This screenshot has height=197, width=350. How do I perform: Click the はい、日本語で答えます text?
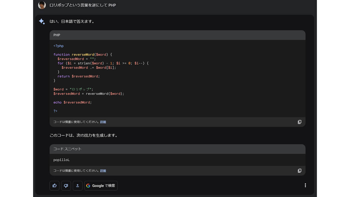(72, 21)
